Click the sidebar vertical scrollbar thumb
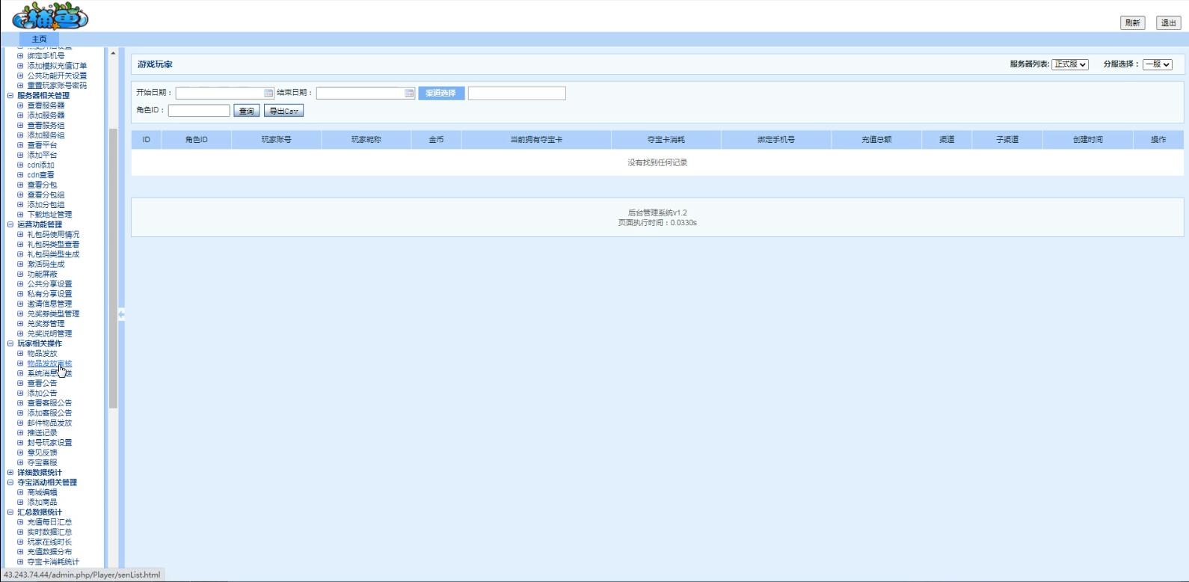Image resolution: width=1189 pixels, height=582 pixels. tap(113, 268)
